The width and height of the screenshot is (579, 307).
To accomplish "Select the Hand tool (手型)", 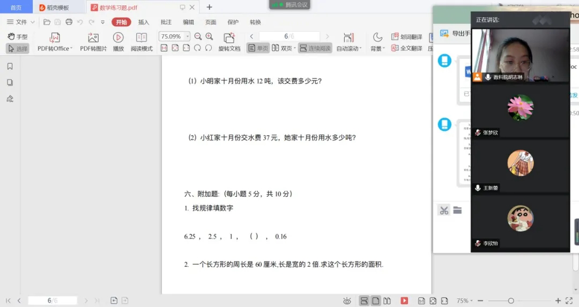I will [17, 37].
